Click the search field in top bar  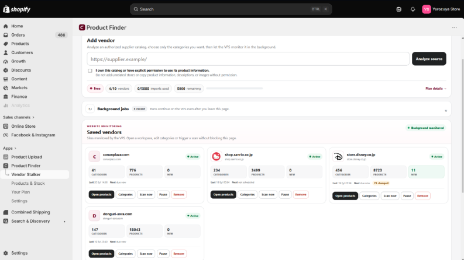point(231,9)
